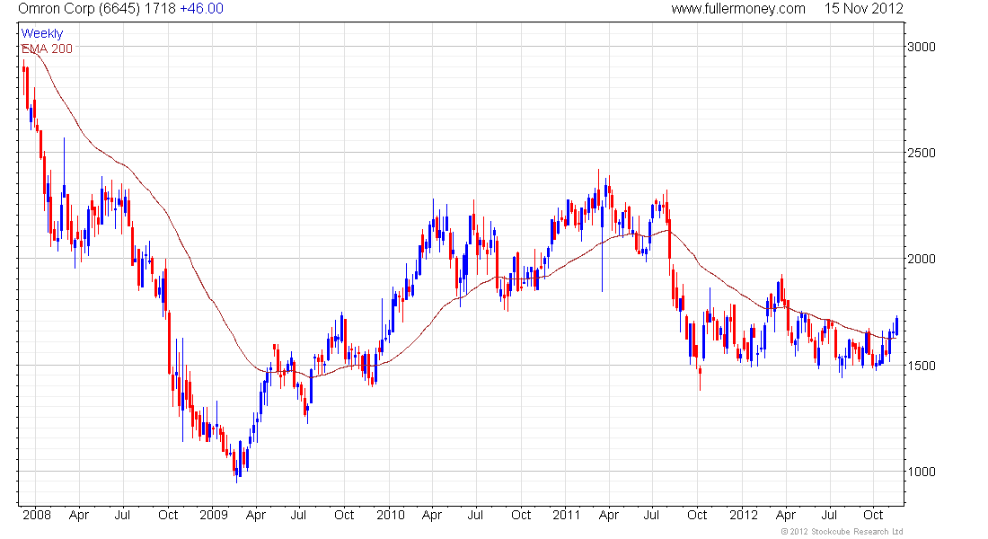This screenshot has width=988, height=539.
Task: Click the last price value '1718'
Action: click(159, 9)
